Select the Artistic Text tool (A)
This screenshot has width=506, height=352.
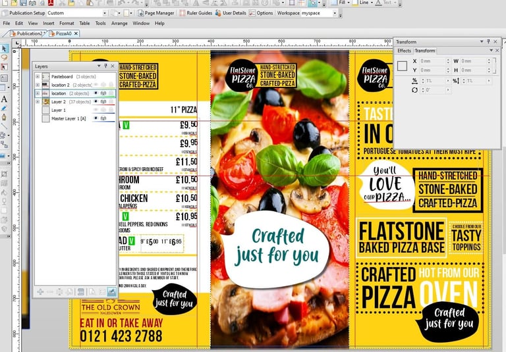pyautogui.click(x=4, y=99)
